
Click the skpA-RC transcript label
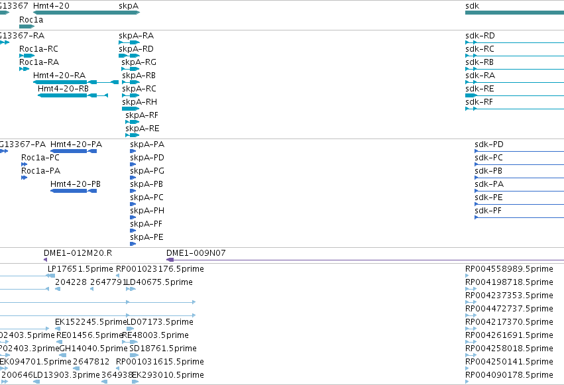139,89
